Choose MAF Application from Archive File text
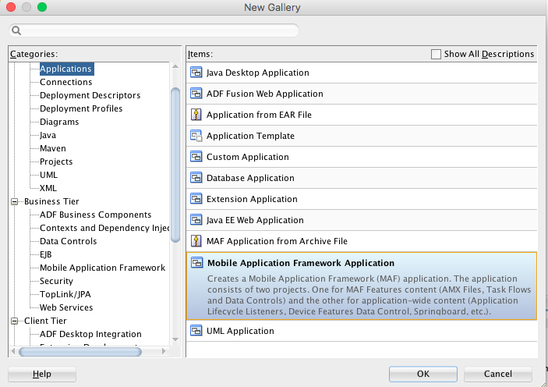Image resolution: width=548 pixels, height=387 pixels. [277, 241]
